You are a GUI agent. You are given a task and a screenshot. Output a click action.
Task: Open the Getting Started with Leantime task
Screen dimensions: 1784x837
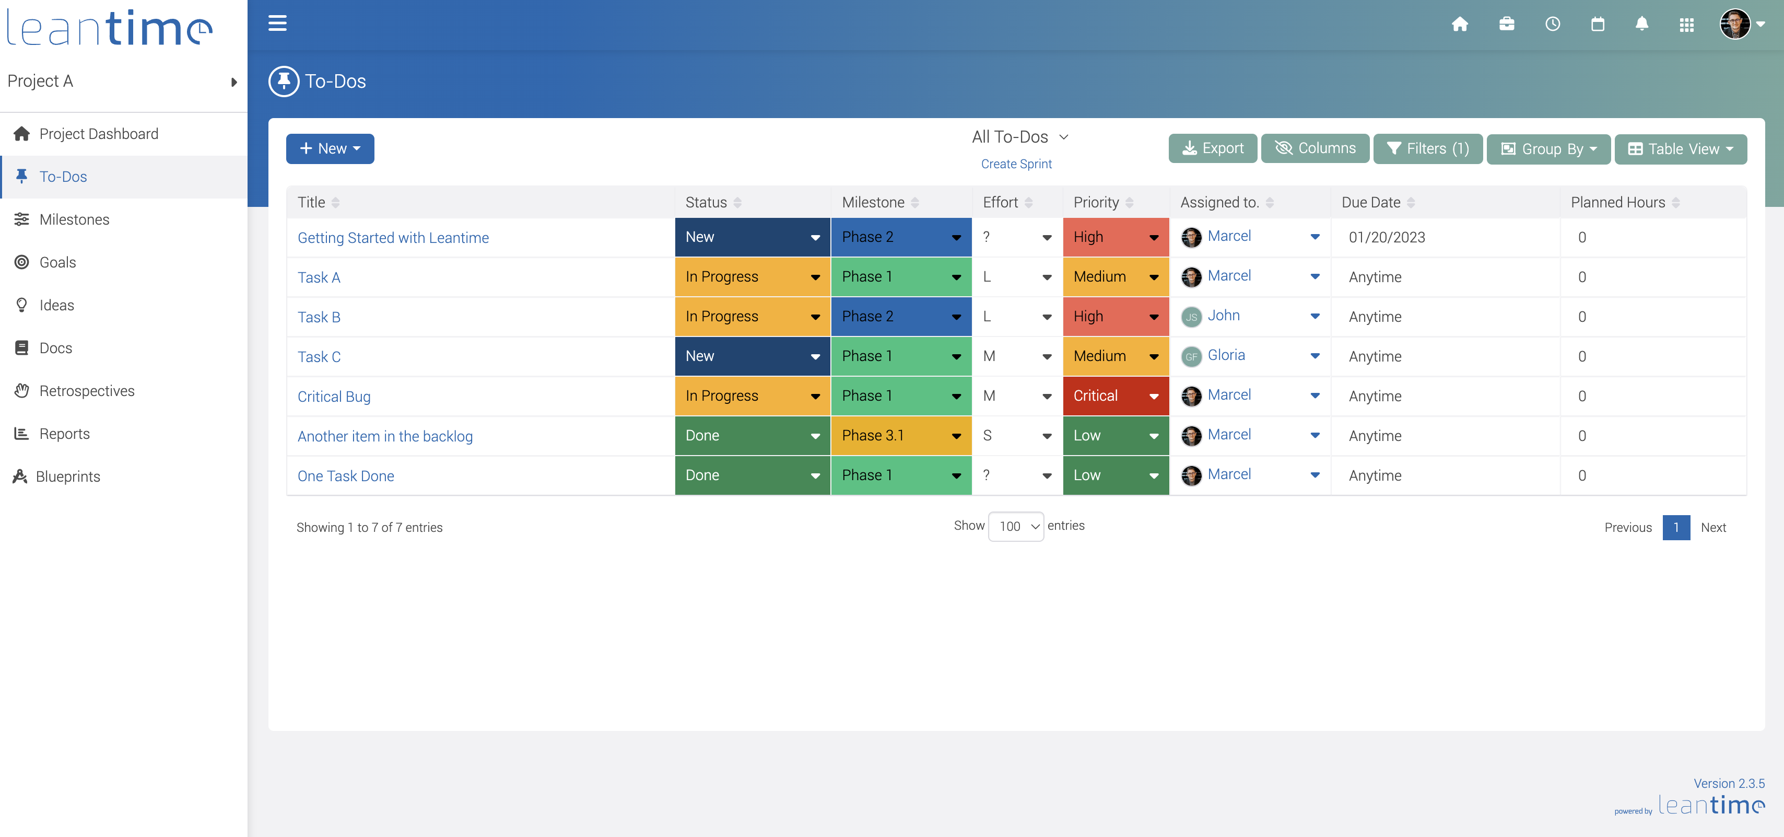pos(393,238)
